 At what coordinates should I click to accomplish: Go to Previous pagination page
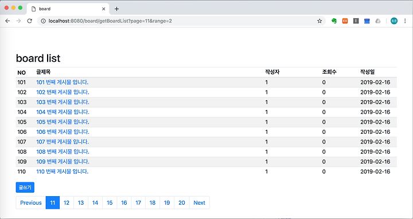pos(31,203)
